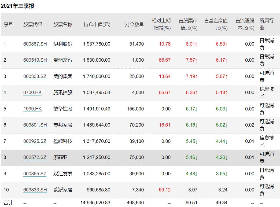Click the 603801.SH code link
280x207 pixels.
coord(35,125)
